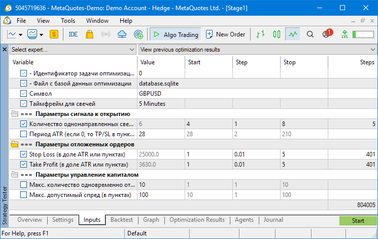This screenshot has height=239, width=378.
Task: Expand the View previous optimization results dropdown
Action: pos(258,50)
